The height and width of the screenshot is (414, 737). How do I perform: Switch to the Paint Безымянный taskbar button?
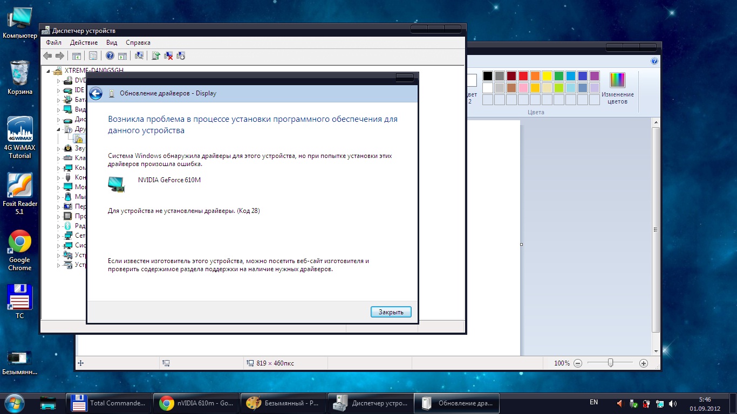[282, 403]
